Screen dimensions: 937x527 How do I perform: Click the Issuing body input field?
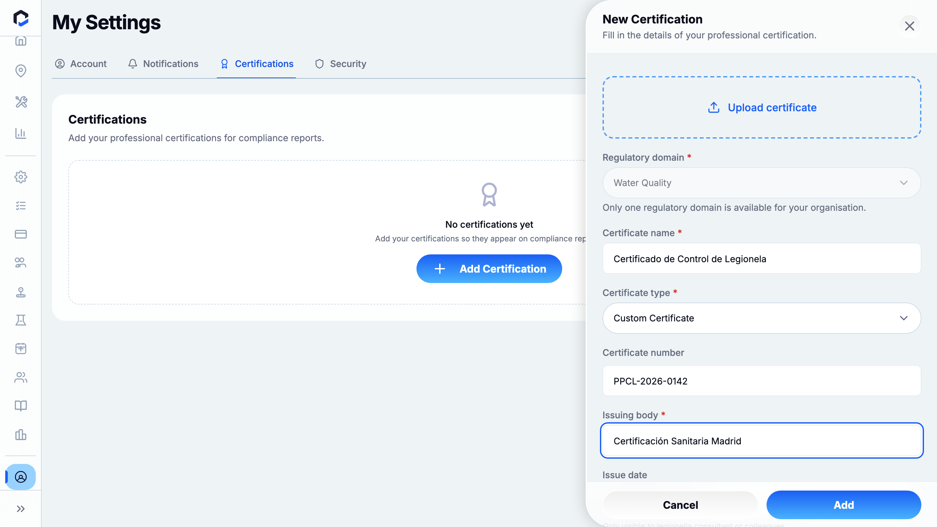[x=762, y=441]
